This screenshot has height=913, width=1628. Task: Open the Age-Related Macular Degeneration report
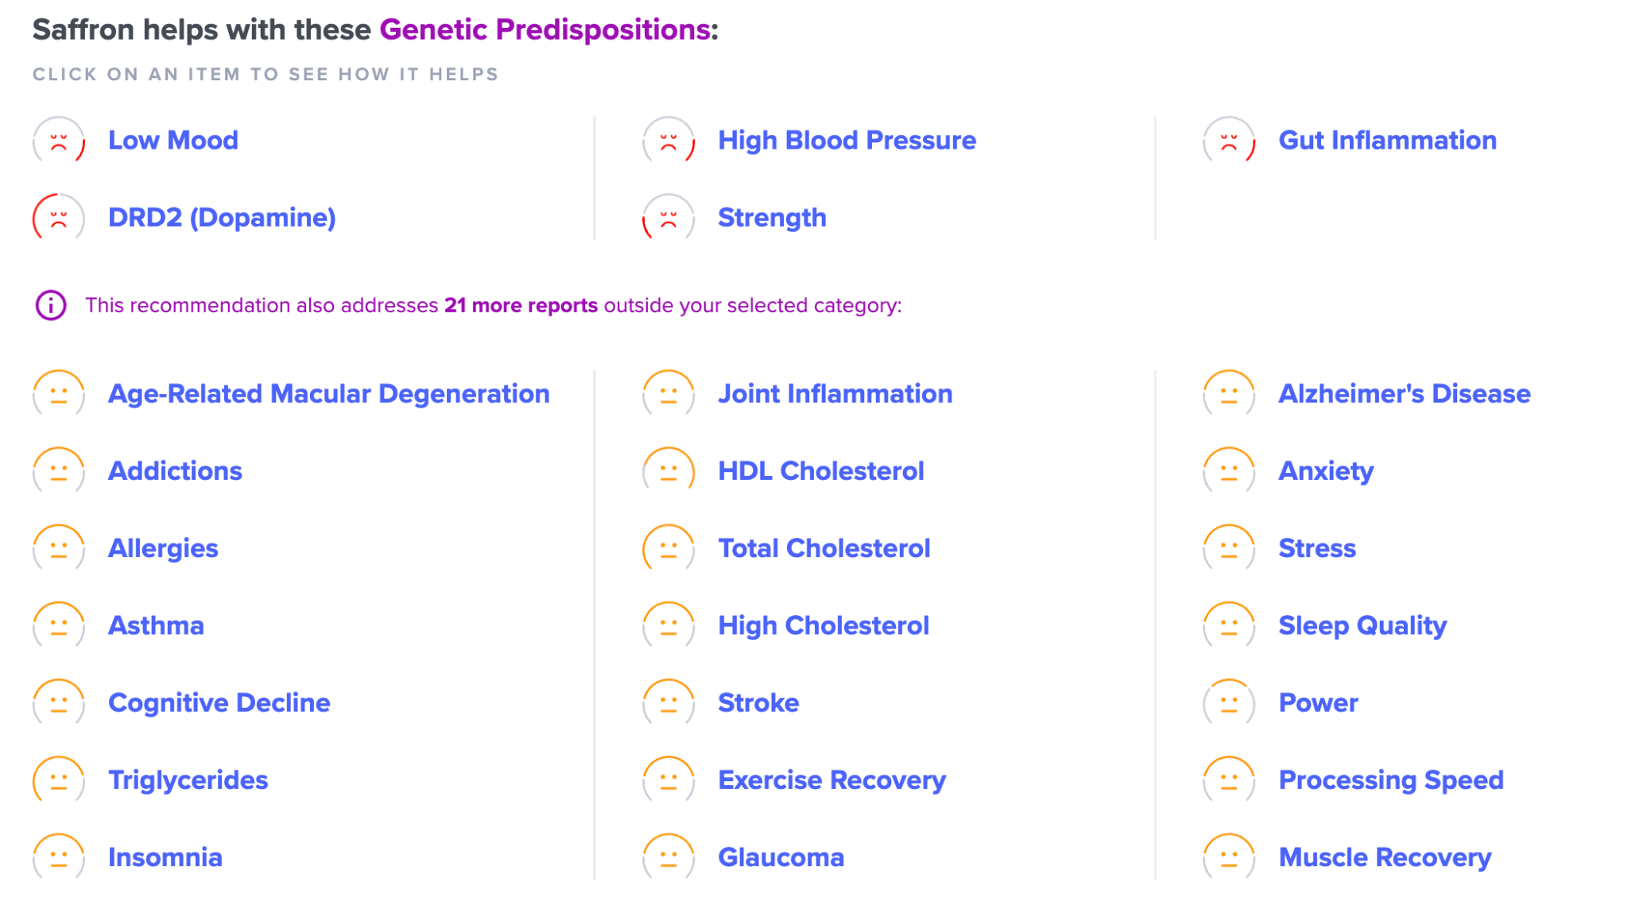329,394
